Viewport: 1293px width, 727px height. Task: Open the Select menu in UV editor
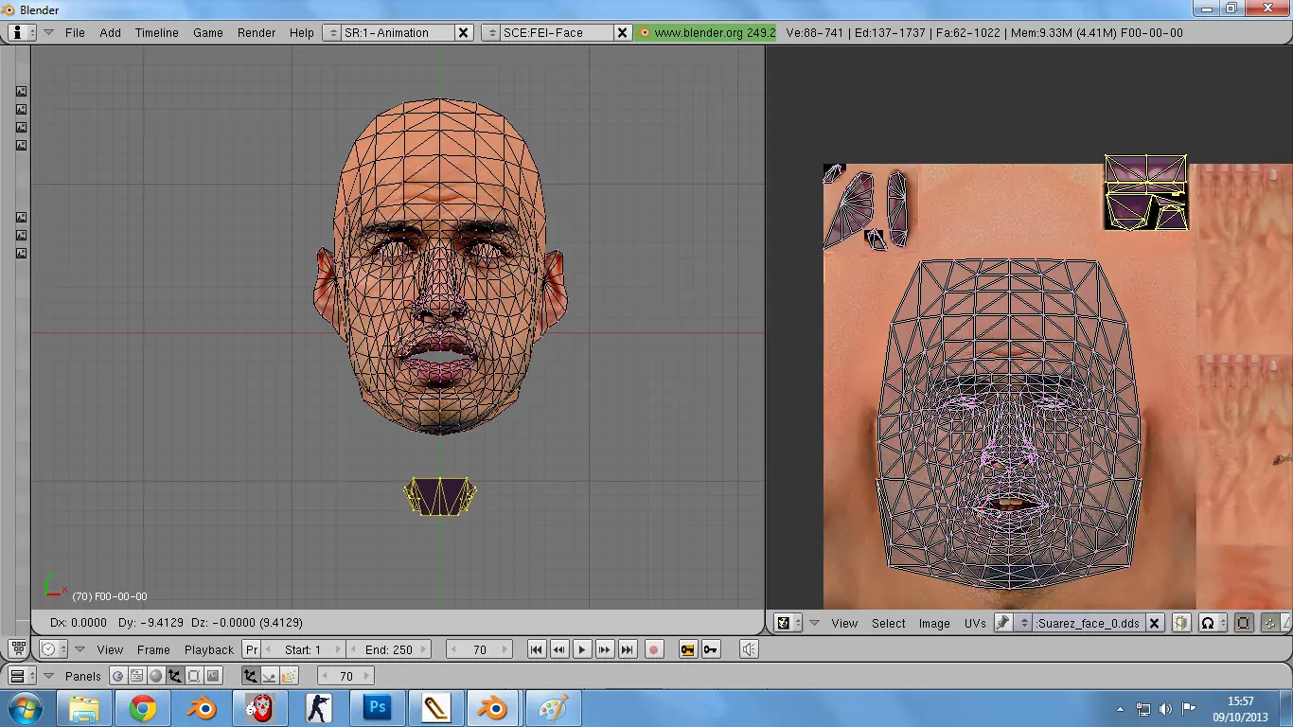click(x=889, y=623)
